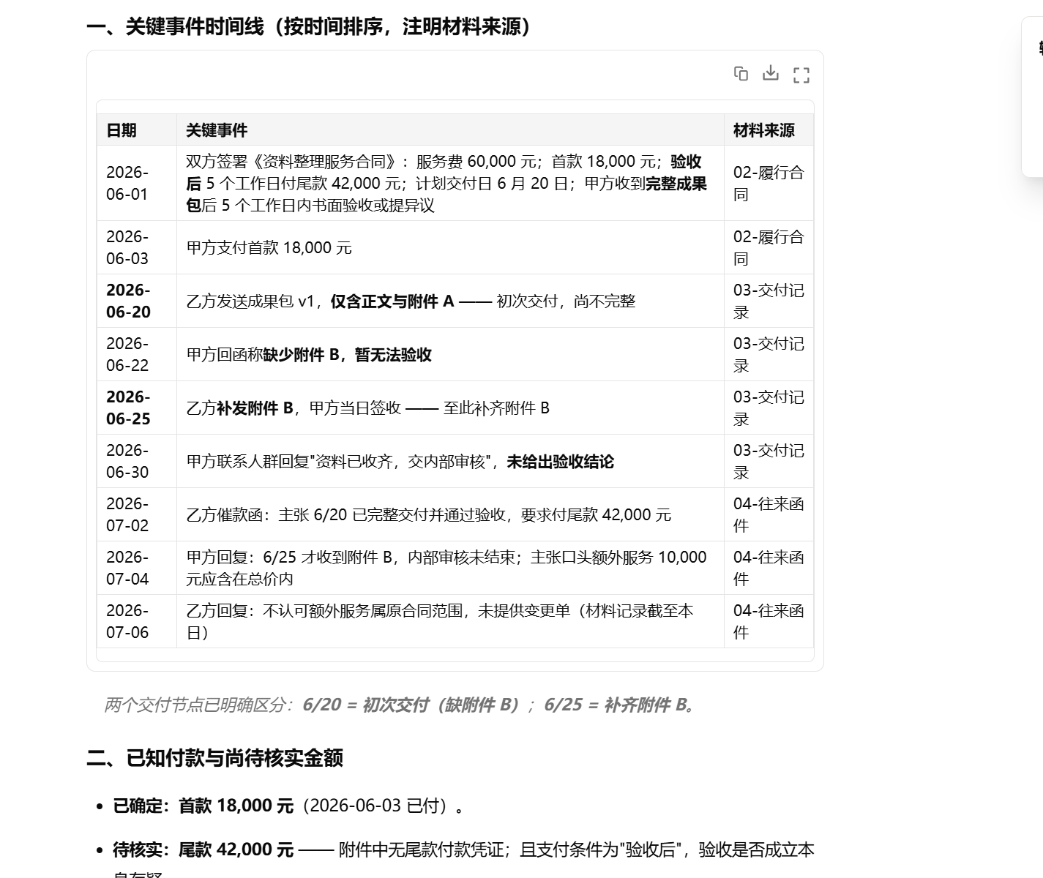
Task: Click source cell 04-往来函件 in 07-06 row
Action: [769, 621]
